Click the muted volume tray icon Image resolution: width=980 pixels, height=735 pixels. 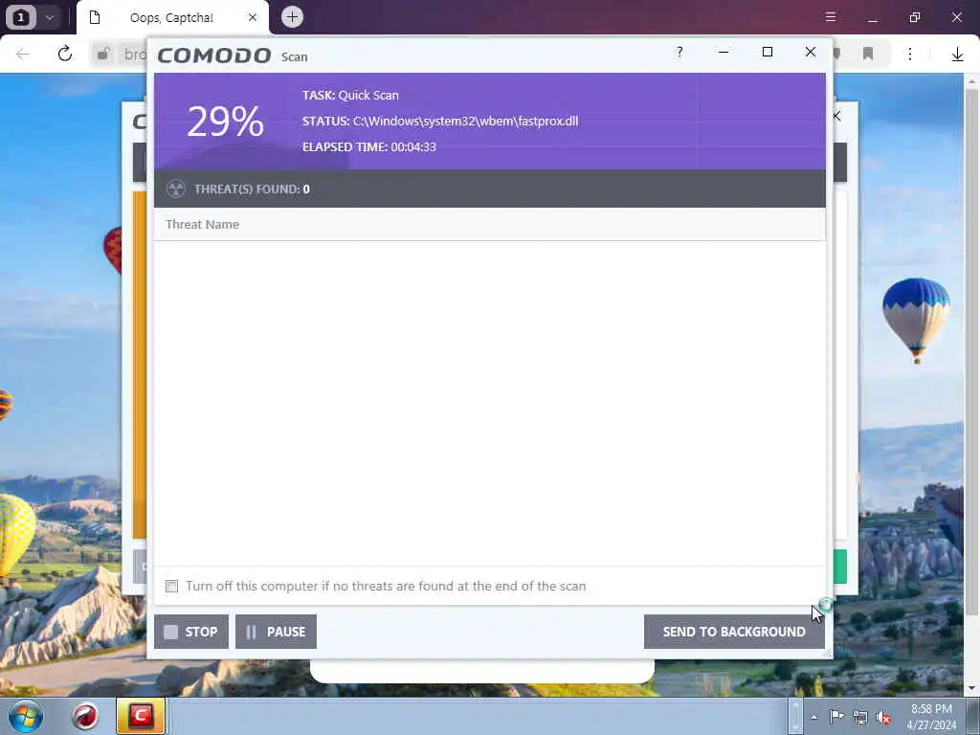coord(883,717)
